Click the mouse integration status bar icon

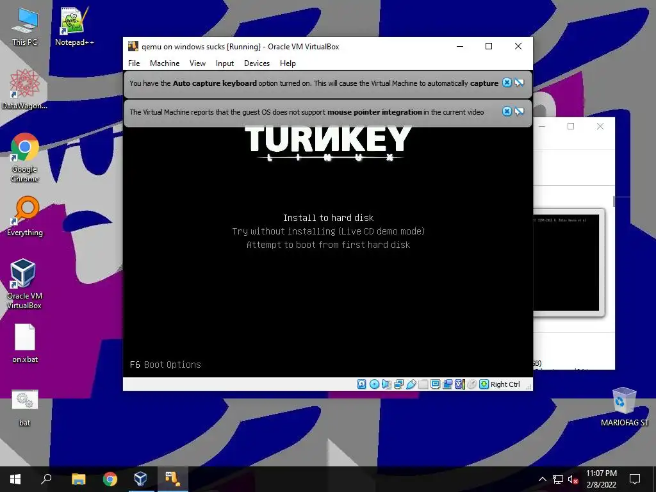[472, 384]
